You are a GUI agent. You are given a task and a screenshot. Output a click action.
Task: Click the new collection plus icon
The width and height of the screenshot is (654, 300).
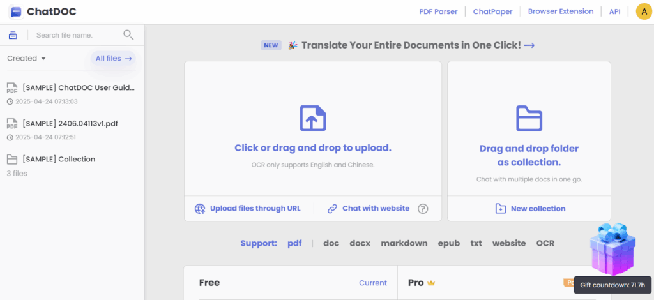[500, 209]
